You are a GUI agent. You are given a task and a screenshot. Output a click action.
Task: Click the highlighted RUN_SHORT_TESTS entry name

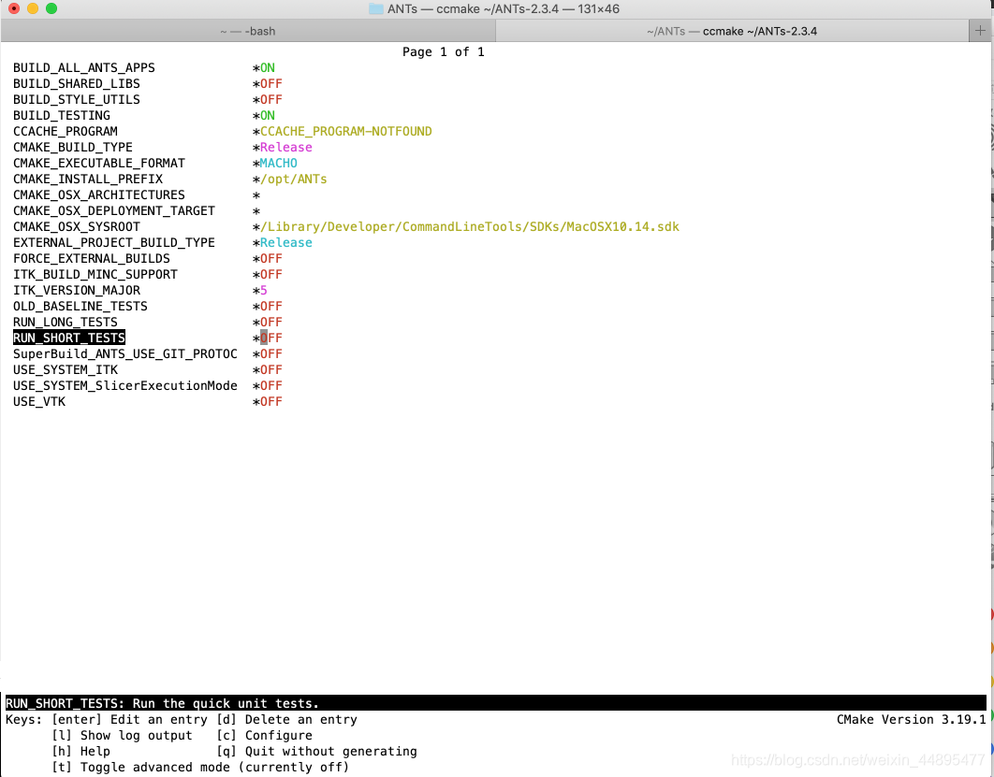(x=69, y=338)
